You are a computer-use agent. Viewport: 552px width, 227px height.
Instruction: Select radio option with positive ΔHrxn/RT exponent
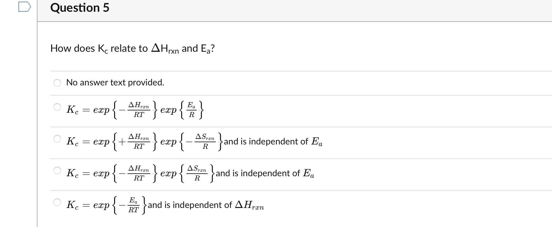57,139
